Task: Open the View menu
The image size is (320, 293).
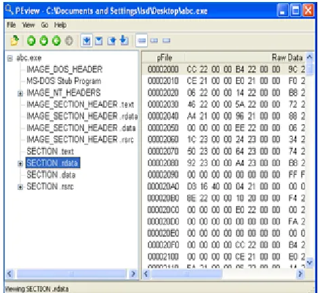Action: tap(28, 25)
